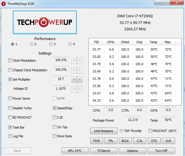Click the Max column header
This screenshot has width=185, height=156.
tap(168, 42)
